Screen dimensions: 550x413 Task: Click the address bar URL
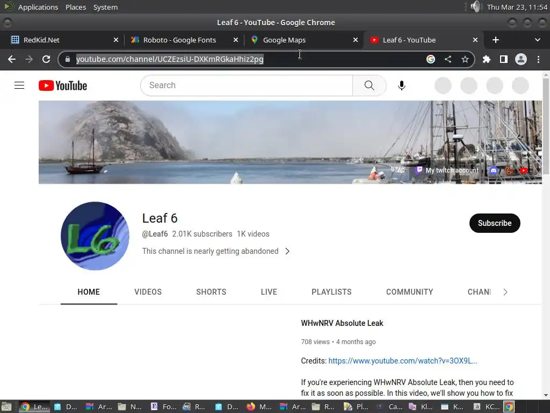(170, 59)
